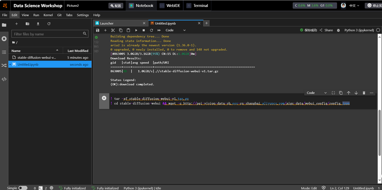382x190 pixels.
Task: Open the table of contents sidebar panel
Action: (x=4, y=52)
